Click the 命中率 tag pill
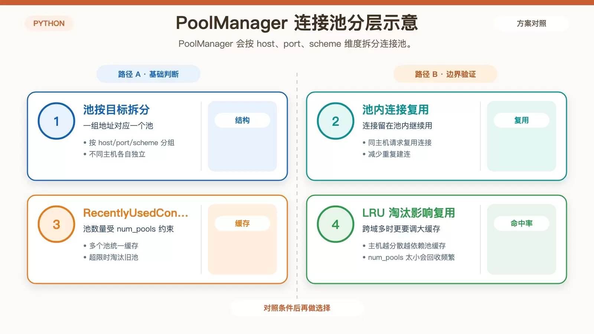The image size is (594, 334). 522,223
